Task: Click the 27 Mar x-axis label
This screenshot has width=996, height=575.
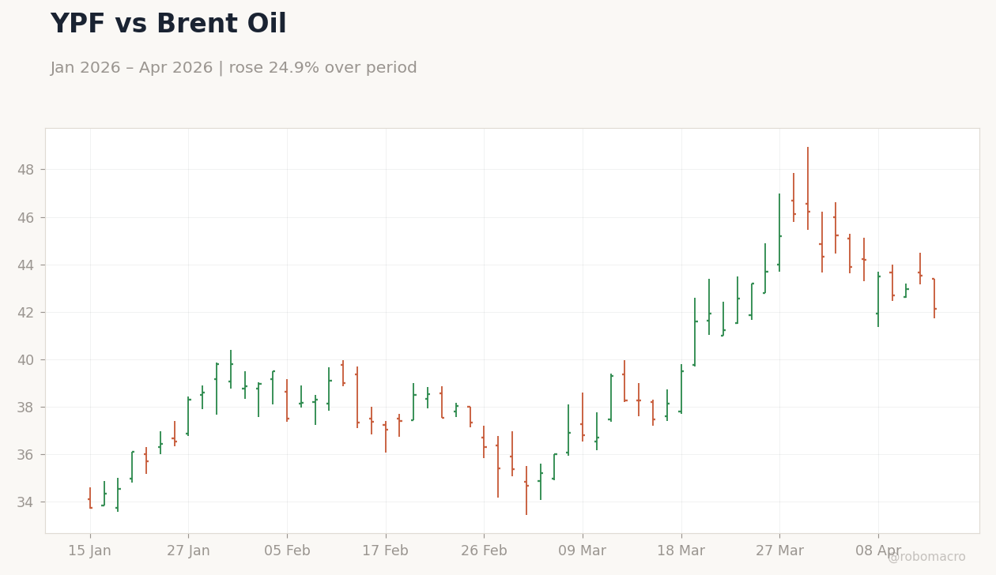Action: pyautogui.click(x=779, y=551)
